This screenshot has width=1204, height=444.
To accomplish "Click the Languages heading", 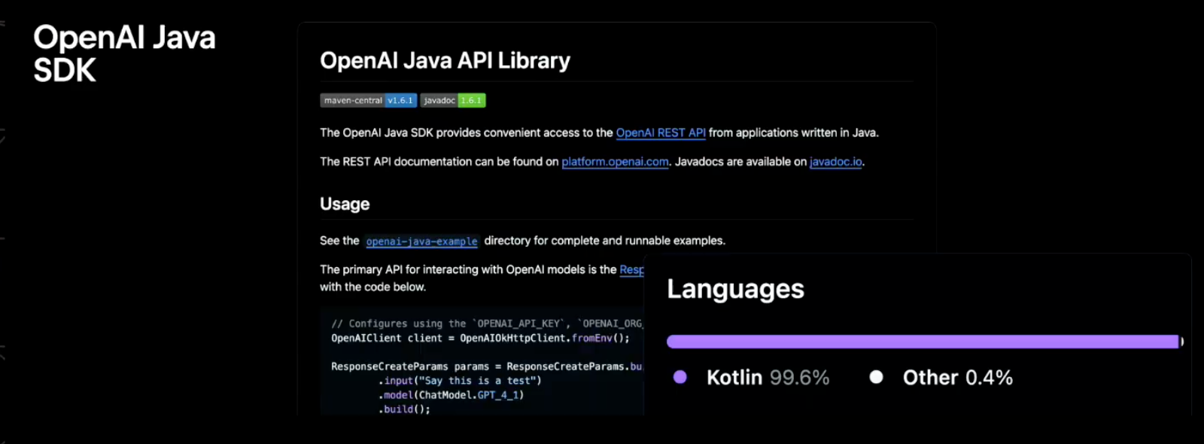I will [x=735, y=289].
